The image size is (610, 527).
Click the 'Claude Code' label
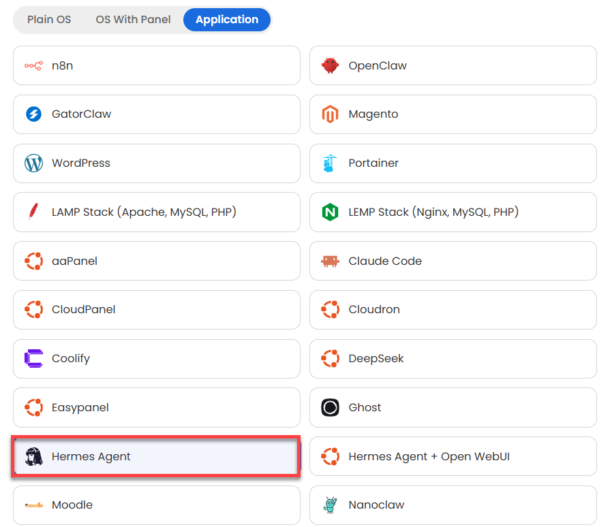point(385,261)
